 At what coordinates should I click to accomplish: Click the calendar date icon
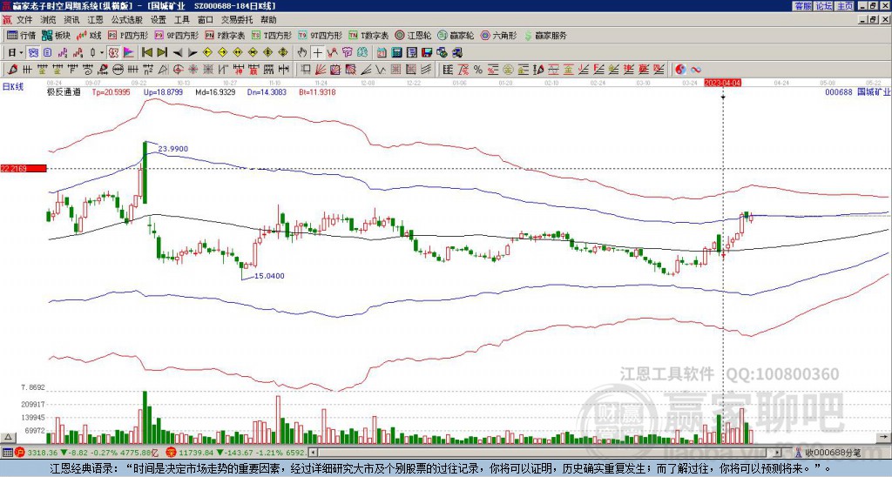coord(382,53)
